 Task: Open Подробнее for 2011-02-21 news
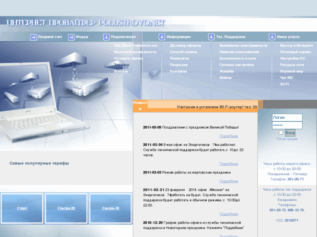pyautogui.click(x=228, y=214)
